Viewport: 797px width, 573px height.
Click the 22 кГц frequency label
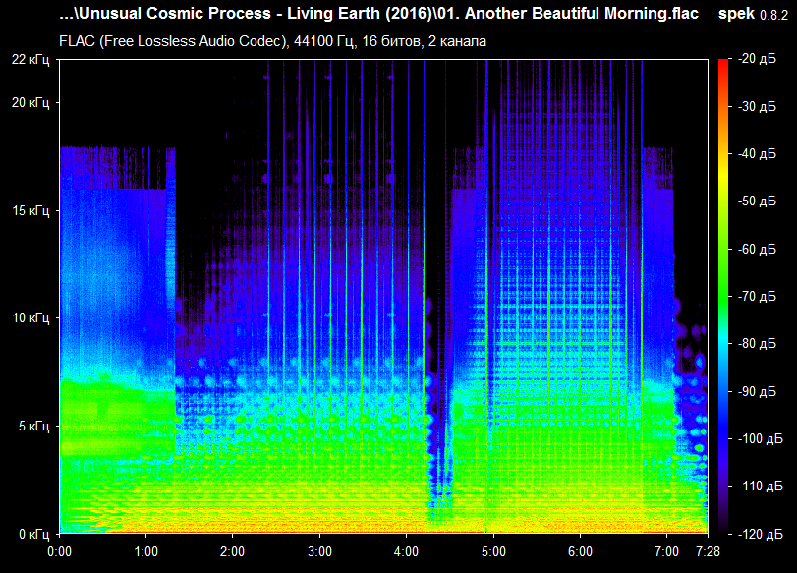click(30, 60)
